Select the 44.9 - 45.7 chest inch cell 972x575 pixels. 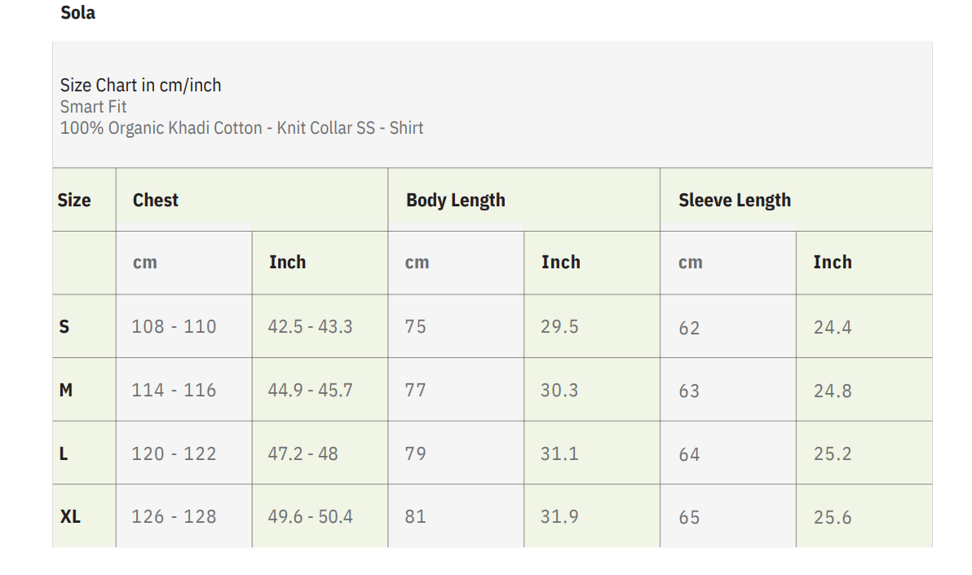(x=311, y=391)
